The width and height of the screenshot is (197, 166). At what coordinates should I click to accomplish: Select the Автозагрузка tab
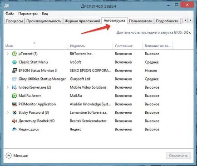click(114, 20)
